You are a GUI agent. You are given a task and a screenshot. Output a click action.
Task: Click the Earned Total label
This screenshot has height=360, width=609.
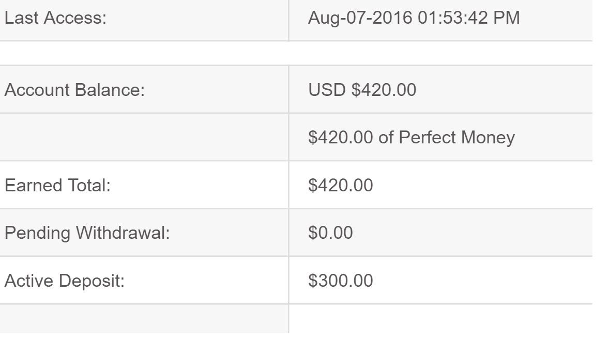pos(57,185)
